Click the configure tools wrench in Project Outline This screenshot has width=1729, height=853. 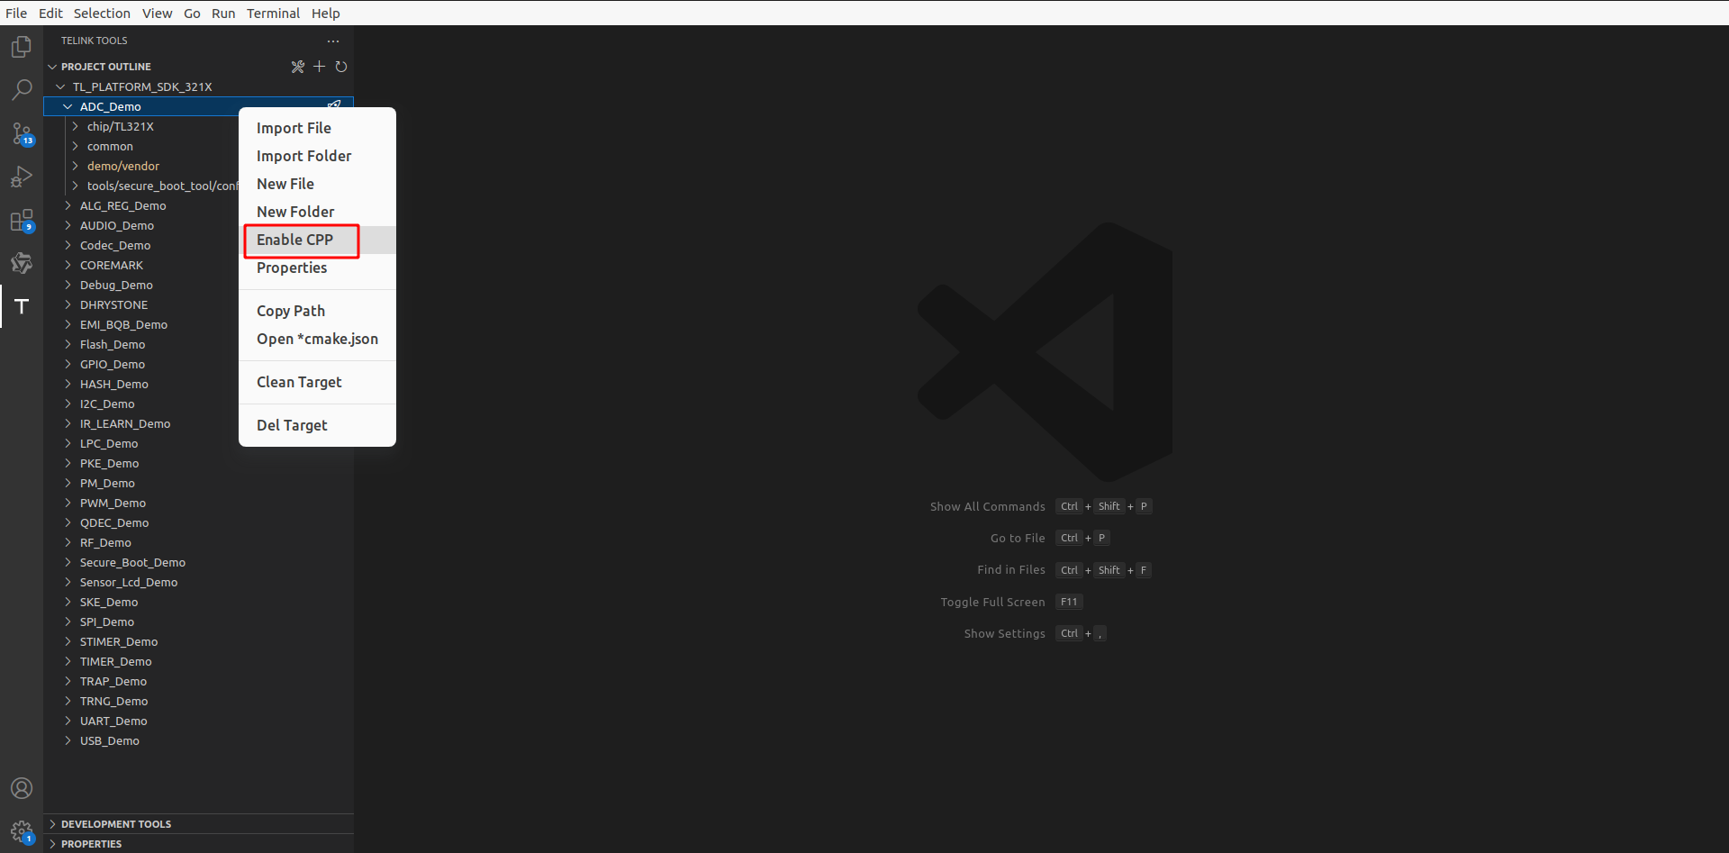coord(298,66)
